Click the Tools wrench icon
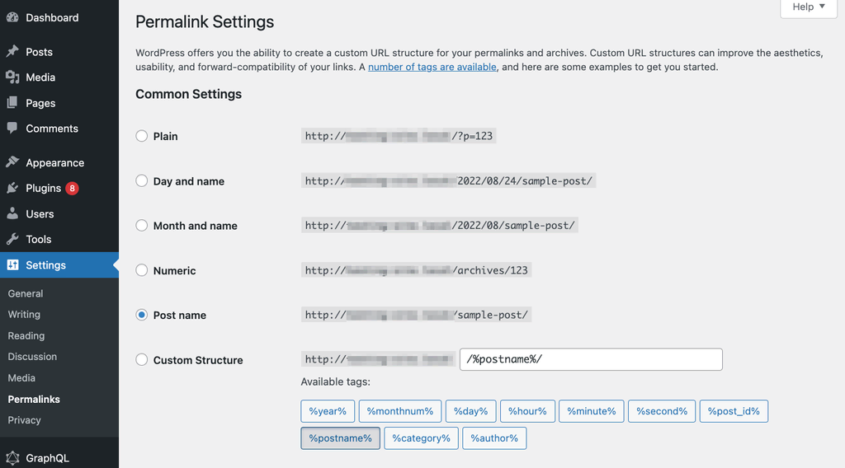 pos(12,239)
